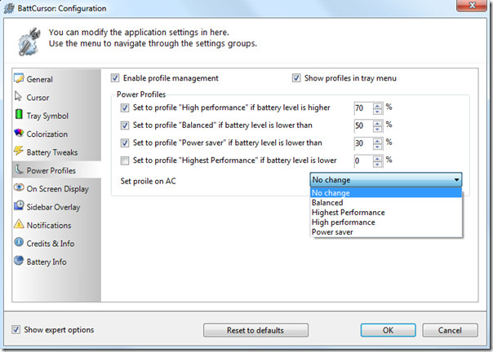Click Reset to defaults button
Viewport: 493px width, 352px height.
tap(255, 330)
